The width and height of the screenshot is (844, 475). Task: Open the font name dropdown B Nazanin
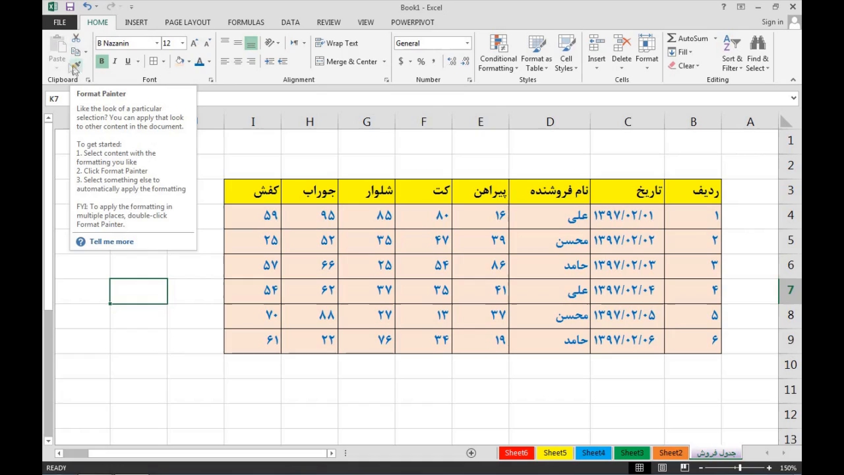tap(157, 44)
